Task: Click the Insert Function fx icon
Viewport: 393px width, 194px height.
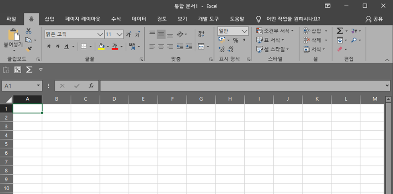Action: pos(91,86)
